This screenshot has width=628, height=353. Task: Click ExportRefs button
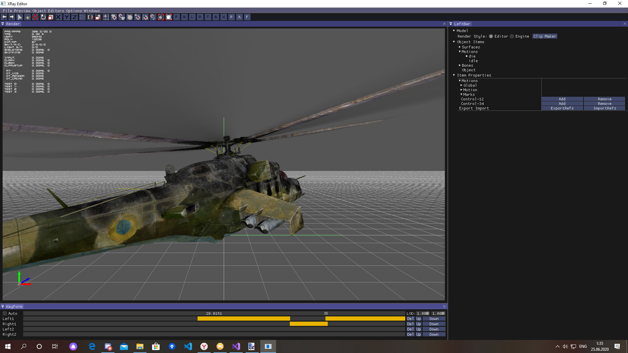[x=562, y=108]
